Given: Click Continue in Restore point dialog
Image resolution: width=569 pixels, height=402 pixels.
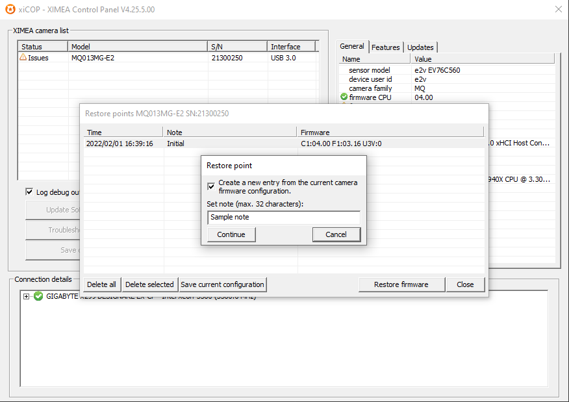Looking at the screenshot, I should tap(231, 234).
